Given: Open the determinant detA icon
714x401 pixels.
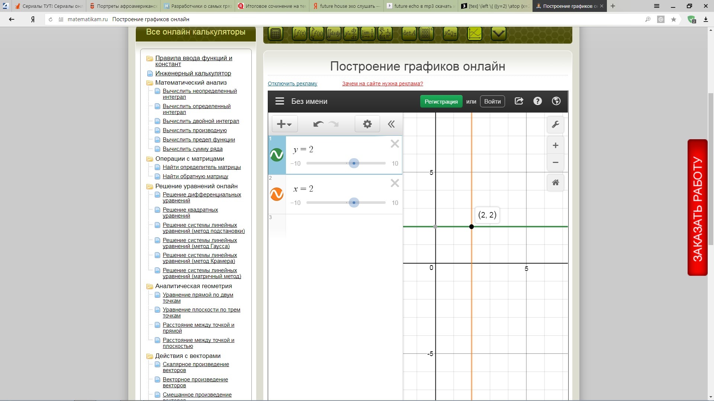Looking at the screenshot, I should coord(409,34).
